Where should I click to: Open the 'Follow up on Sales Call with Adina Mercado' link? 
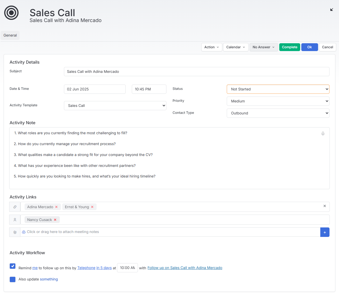[x=185, y=268]
